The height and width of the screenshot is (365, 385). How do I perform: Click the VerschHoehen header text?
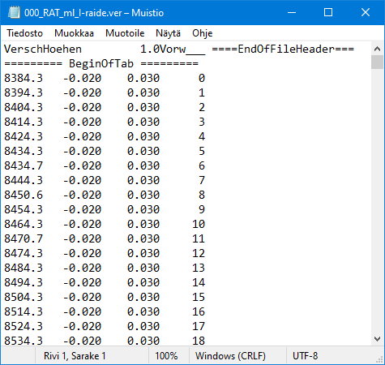[x=43, y=49]
